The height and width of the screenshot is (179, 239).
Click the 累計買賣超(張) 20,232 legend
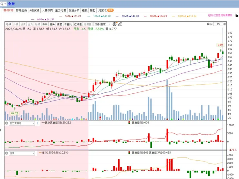[x=56, y=122]
